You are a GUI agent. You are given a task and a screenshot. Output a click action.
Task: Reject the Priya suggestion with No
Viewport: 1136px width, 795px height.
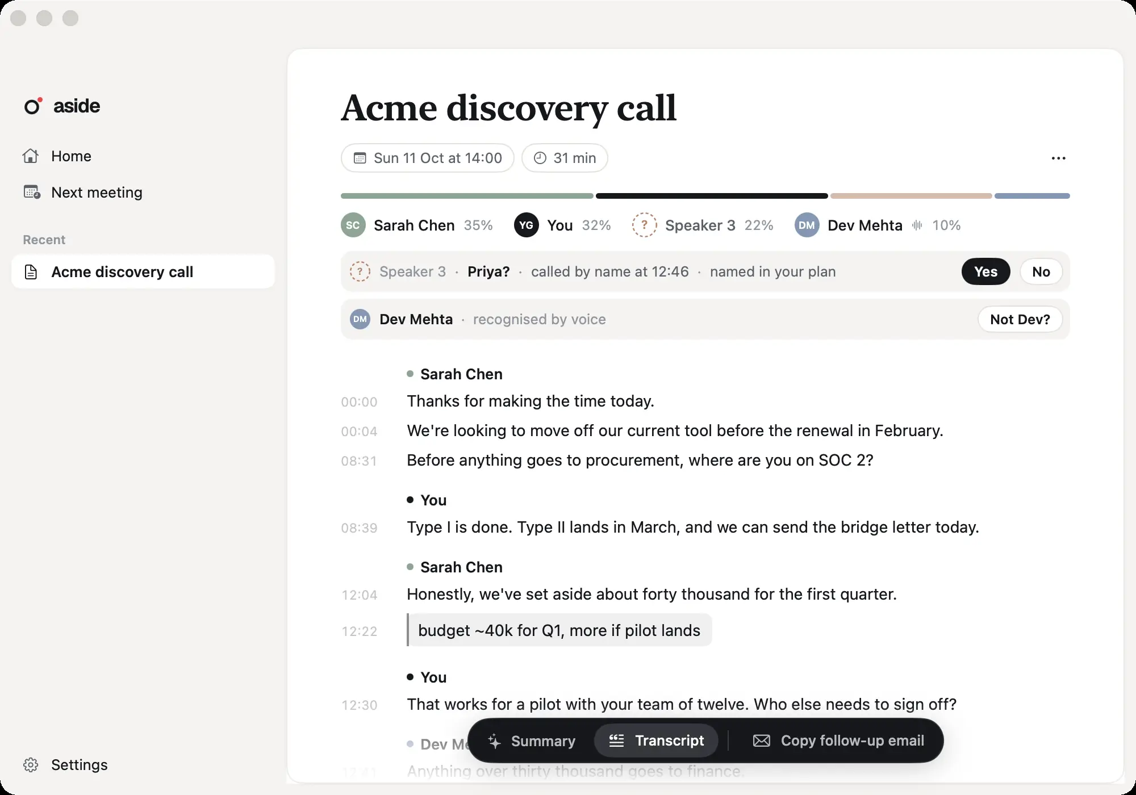tap(1041, 271)
